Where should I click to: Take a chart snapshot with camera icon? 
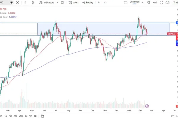pos(167,2)
